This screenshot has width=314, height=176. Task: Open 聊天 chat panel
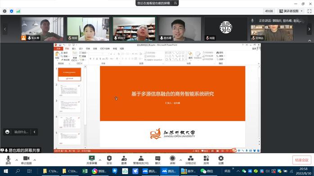[158, 160]
